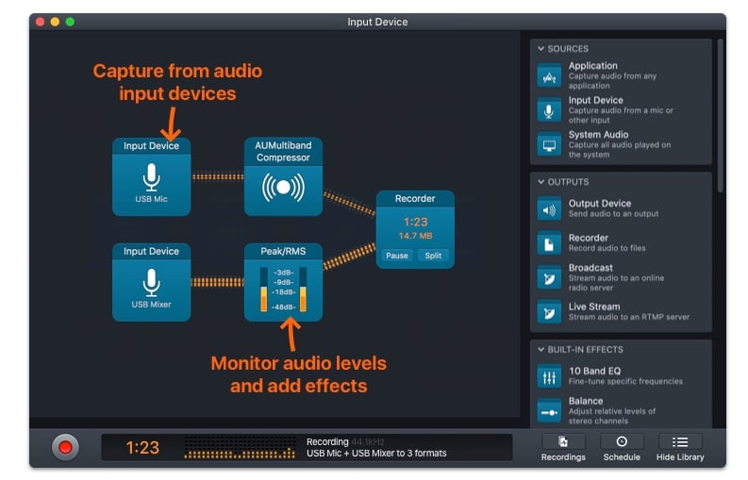Add the 10 Band EQ effect icon
This screenshot has width=748, height=480.
click(x=549, y=377)
